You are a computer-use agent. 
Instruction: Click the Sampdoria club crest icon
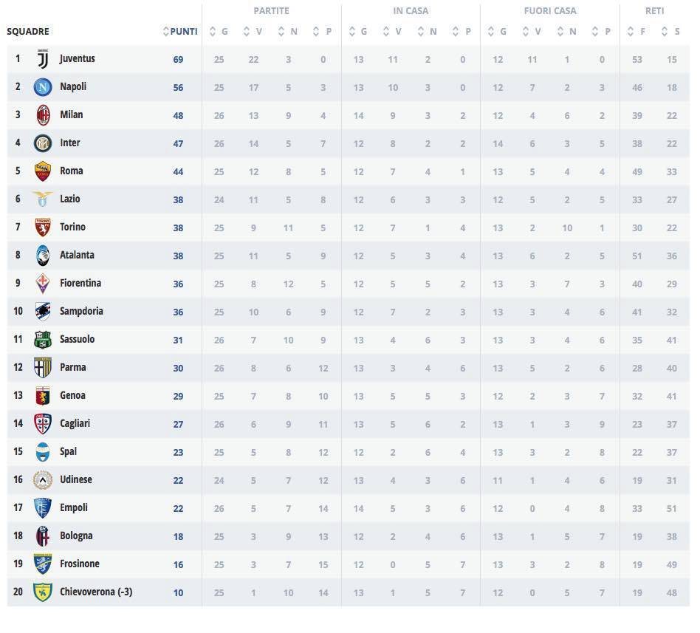coord(43,312)
